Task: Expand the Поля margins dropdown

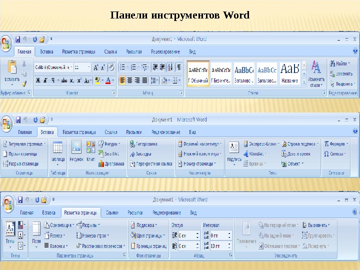Action: [36, 235]
